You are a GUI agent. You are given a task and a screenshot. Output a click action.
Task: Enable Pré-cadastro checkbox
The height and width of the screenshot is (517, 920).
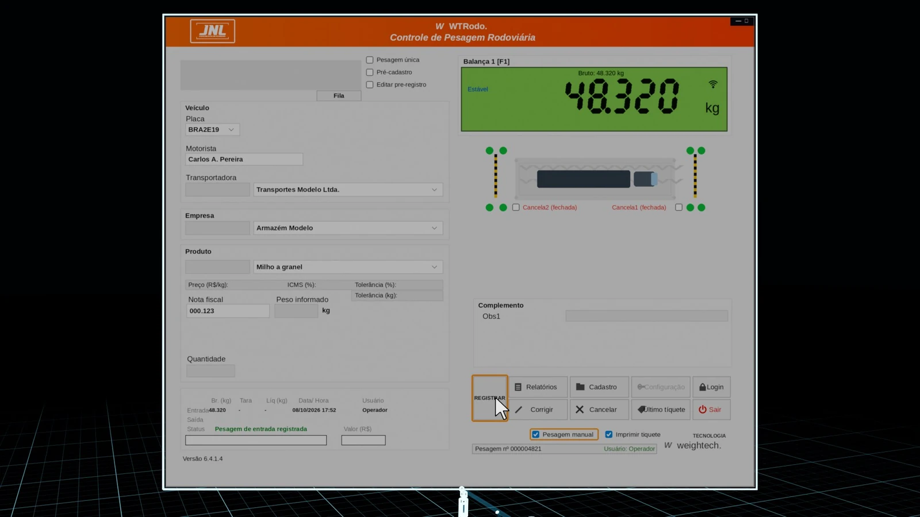click(x=370, y=72)
